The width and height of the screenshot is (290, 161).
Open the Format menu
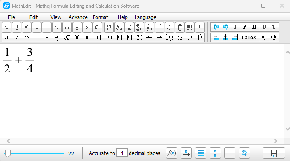[101, 17]
